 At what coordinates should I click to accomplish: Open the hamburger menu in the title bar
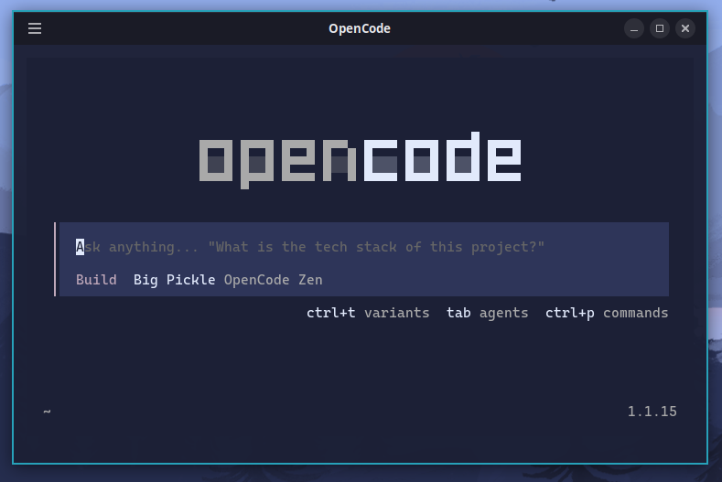pos(35,28)
